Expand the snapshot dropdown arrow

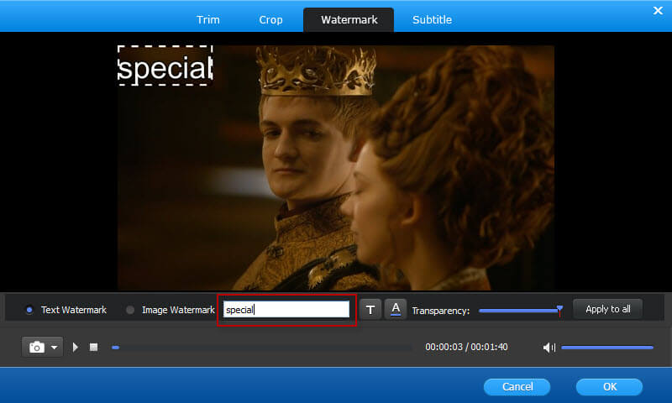(x=55, y=348)
